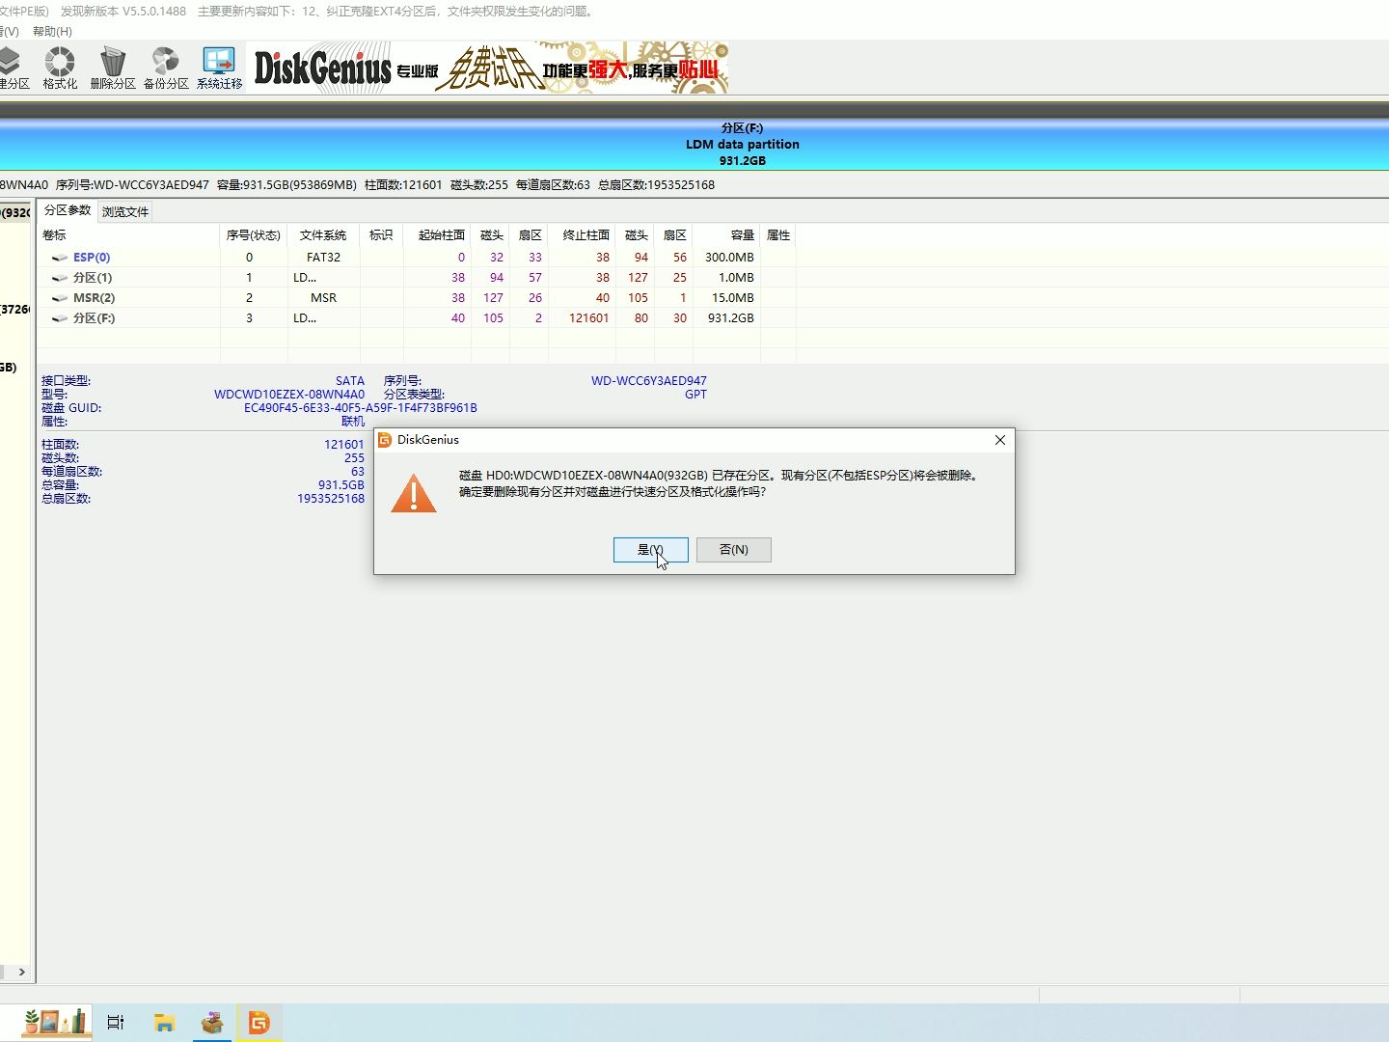Select the 分区(1) partition row

(417, 278)
